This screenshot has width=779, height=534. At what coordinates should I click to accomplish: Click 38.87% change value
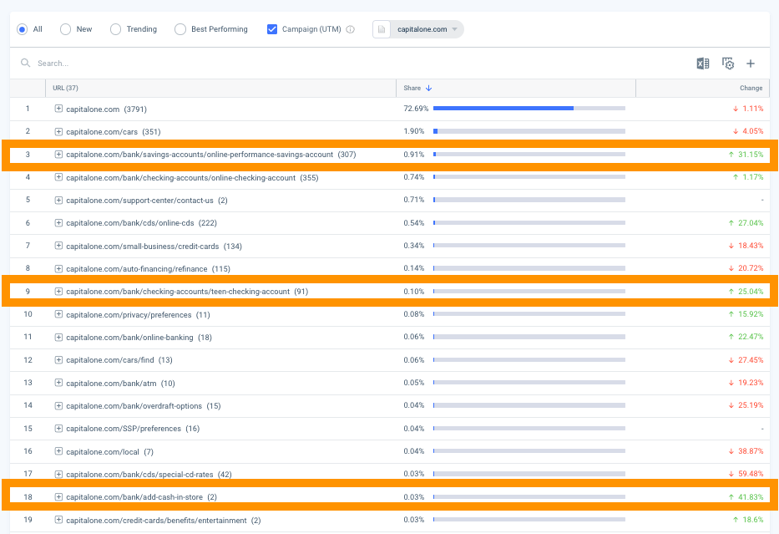[x=751, y=451]
